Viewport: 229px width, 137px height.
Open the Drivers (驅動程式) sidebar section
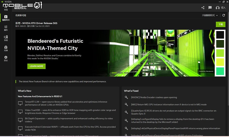pos(6,18)
